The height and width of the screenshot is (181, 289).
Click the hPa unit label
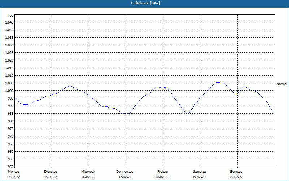coord(10,16)
